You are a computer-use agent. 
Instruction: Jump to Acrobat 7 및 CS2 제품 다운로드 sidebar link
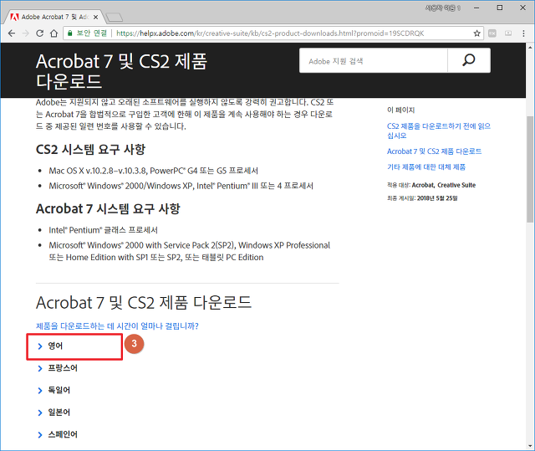tap(434, 151)
